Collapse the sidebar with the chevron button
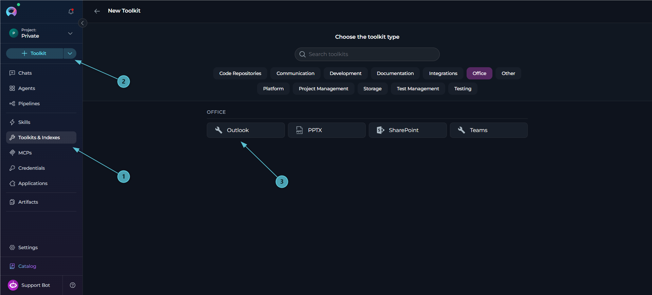Screen dimensions: 652x295 [83, 23]
